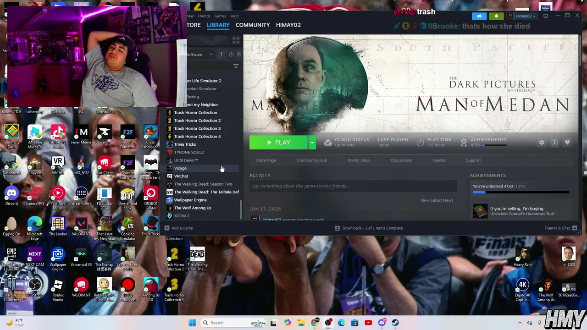Toggle ready-to-play filter icon
587x330 pixels.
pyautogui.click(x=238, y=55)
